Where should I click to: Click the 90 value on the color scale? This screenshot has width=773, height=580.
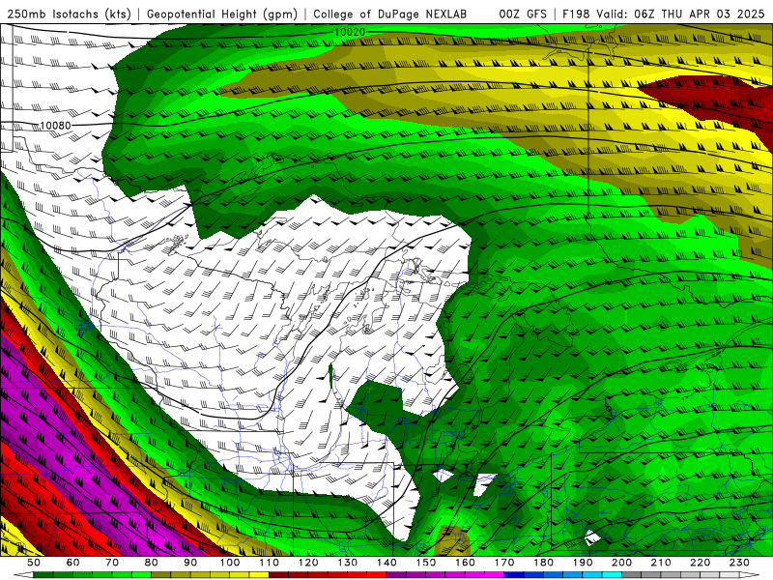click(190, 563)
